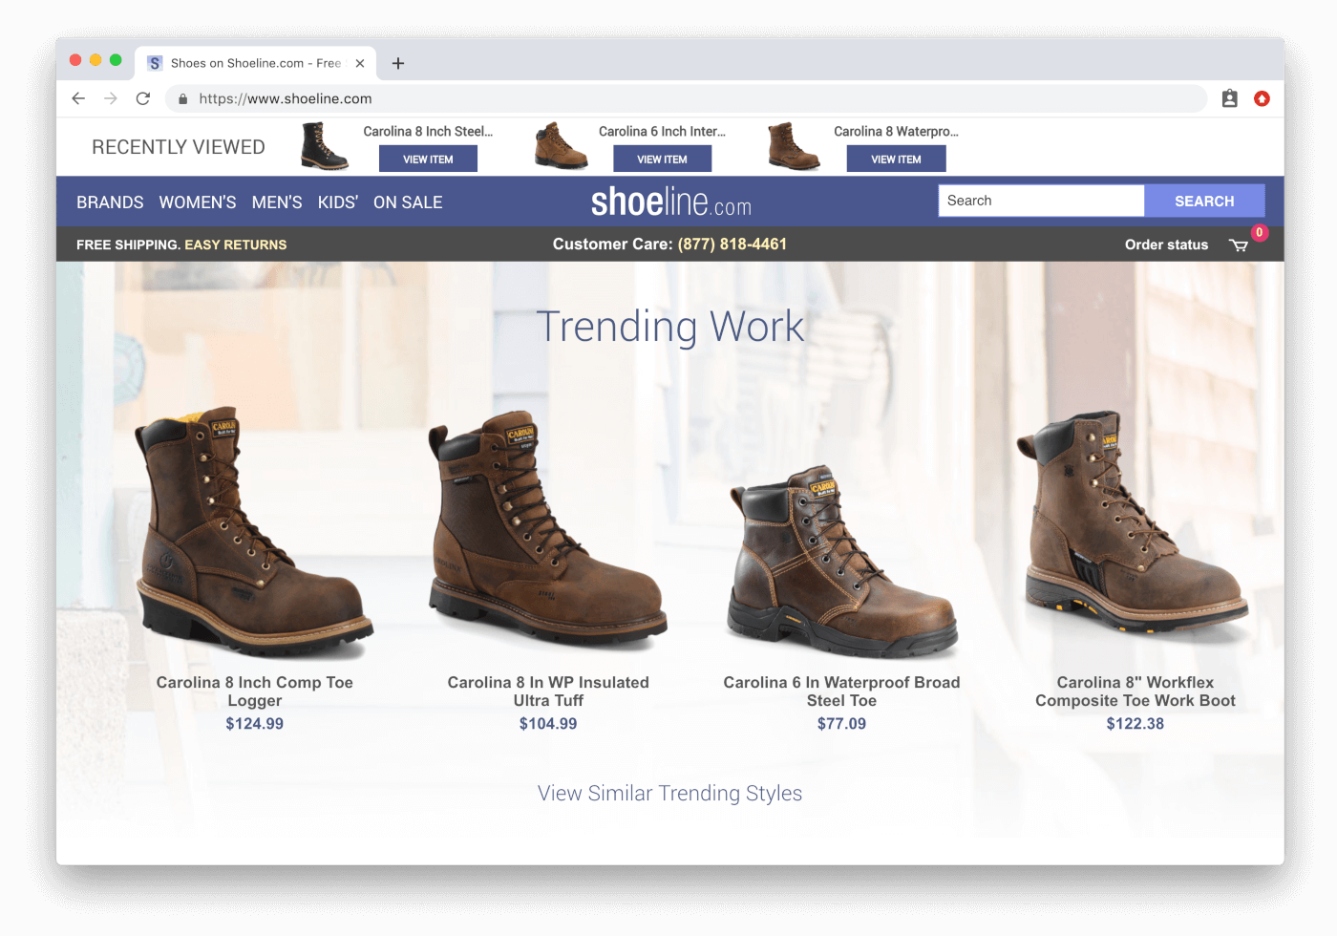Click the padlock icon in address bar
The image size is (1337, 936).
(182, 98)
